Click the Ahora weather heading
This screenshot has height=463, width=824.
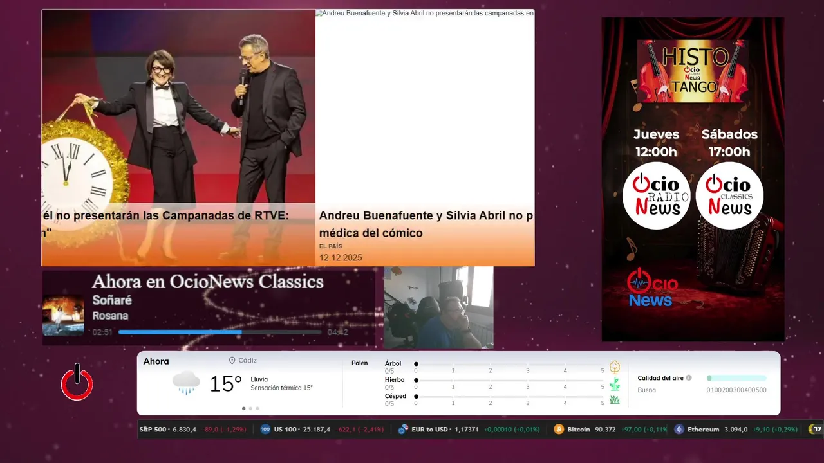[x=156, y=361]
